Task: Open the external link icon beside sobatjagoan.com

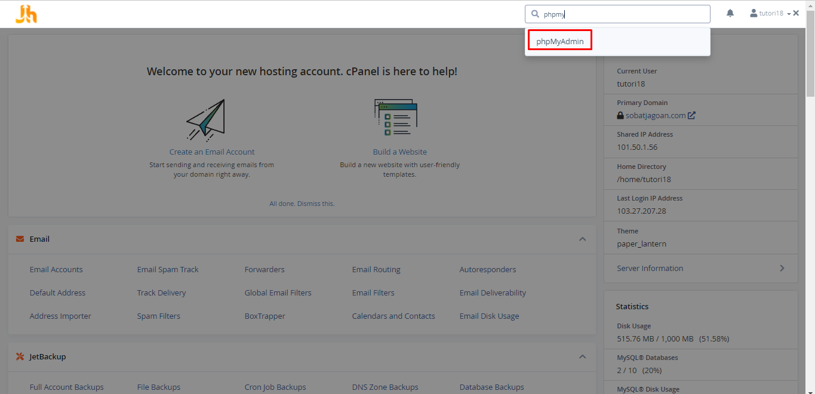Action: tap(691, 115)
